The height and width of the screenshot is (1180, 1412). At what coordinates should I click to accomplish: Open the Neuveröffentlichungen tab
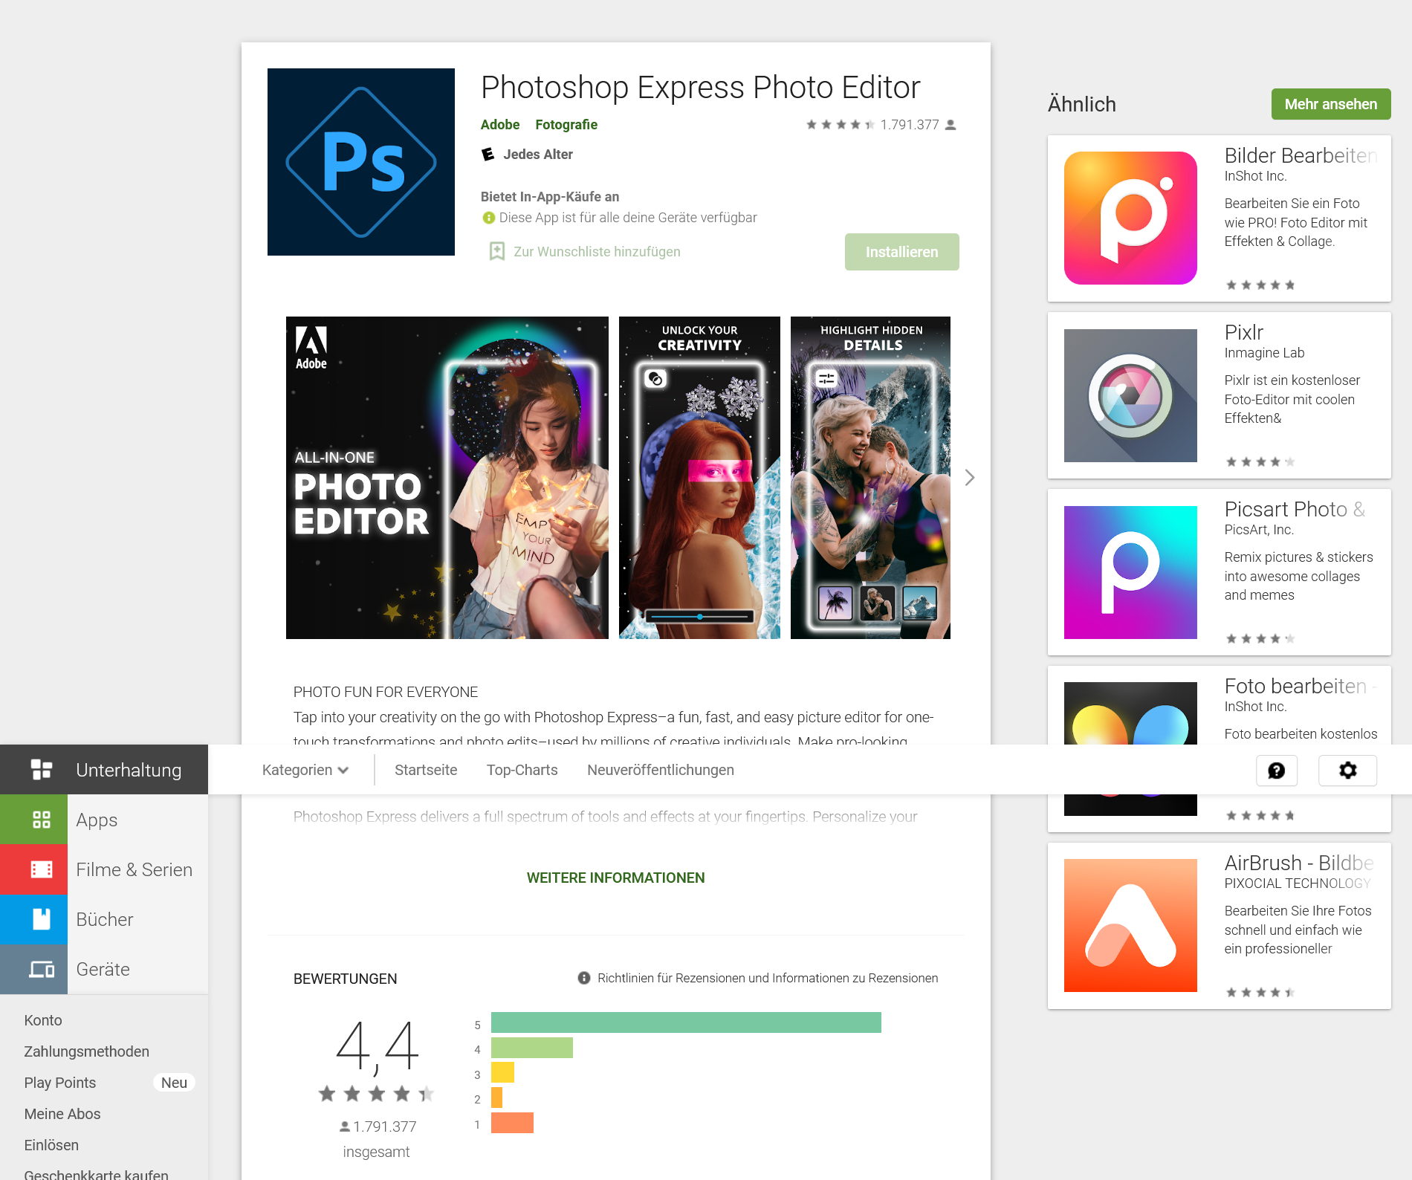tap(661, 770)
